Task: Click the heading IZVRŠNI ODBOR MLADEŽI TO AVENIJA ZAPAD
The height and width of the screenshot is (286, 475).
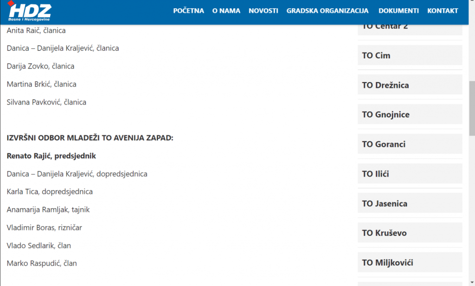Action: point(90,138)
